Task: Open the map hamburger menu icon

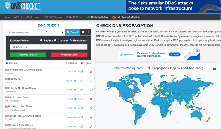Action: click(x=214, y=68)
